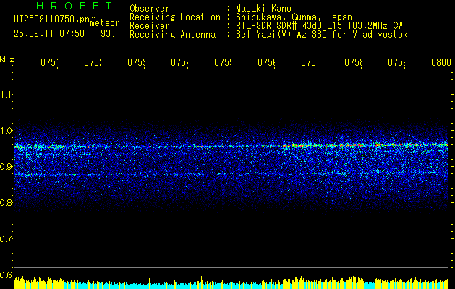
Task: Click the 0755 time axis marker
Action: click(223, 63)
